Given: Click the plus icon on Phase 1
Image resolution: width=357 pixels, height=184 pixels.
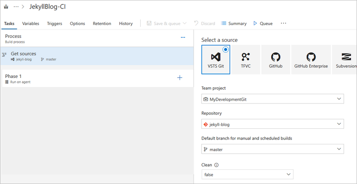Looking at the screenshot, I should 180,78.
